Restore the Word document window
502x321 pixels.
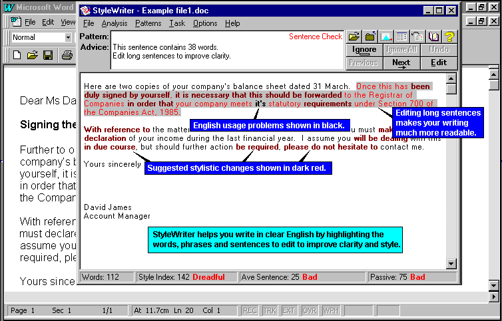(481, 21)
